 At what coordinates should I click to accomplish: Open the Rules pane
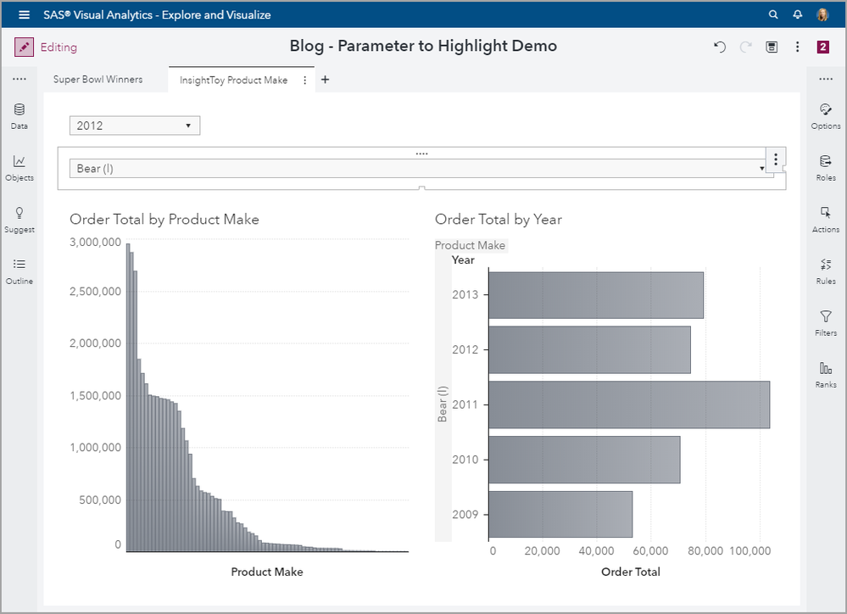coord(826,272)
